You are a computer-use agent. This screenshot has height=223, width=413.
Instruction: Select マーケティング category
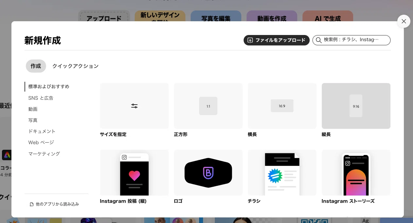coord(44,154)
